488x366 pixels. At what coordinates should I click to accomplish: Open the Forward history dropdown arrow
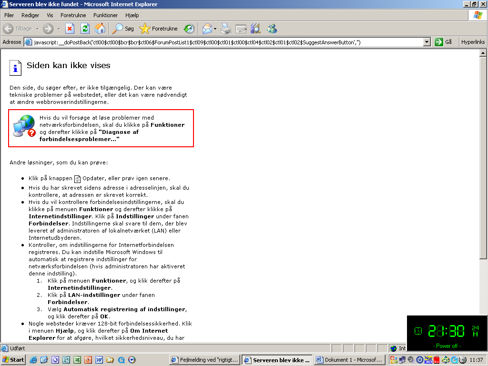(x=59, y=29)
